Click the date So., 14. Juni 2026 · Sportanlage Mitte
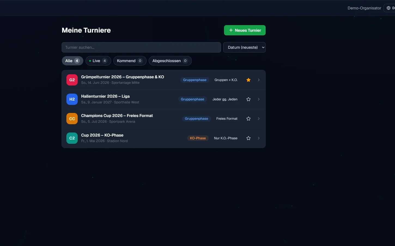The height and width of the screenshot is (246, 395). [x=110, y=83]
